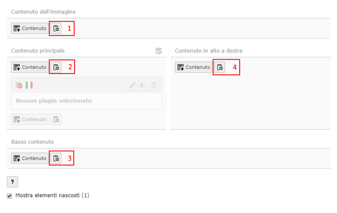Click Contenuto button below the plugin element
337x213 pixels.
click(30, 119)
